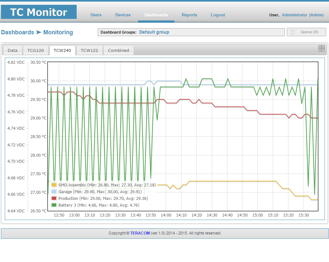The image size is (329, 262).
Task: Toggle the Queue (0) checkbox
Action: pos(293,32)
